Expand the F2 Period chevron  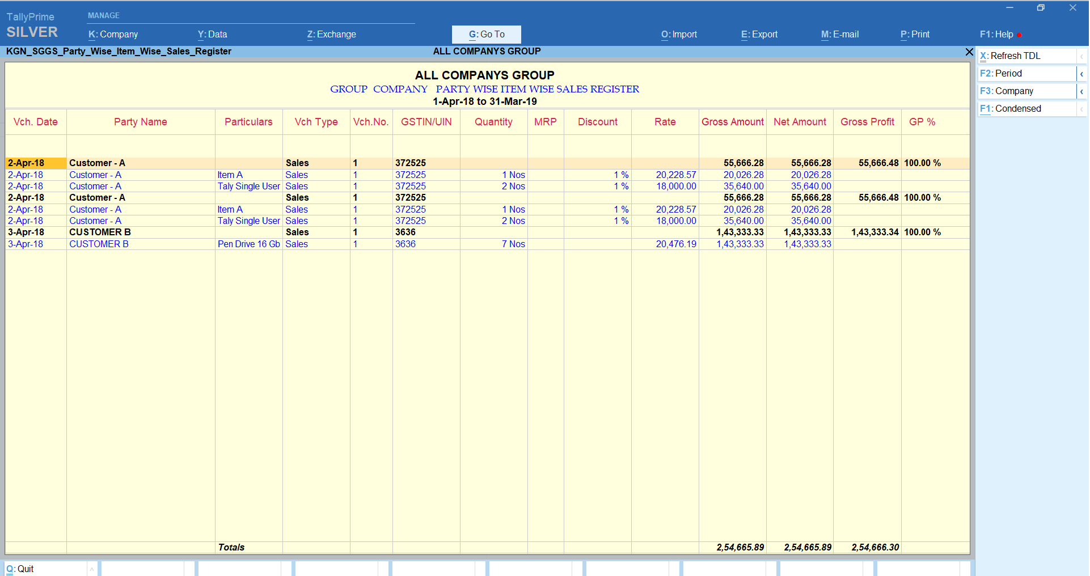point(1081,74)
